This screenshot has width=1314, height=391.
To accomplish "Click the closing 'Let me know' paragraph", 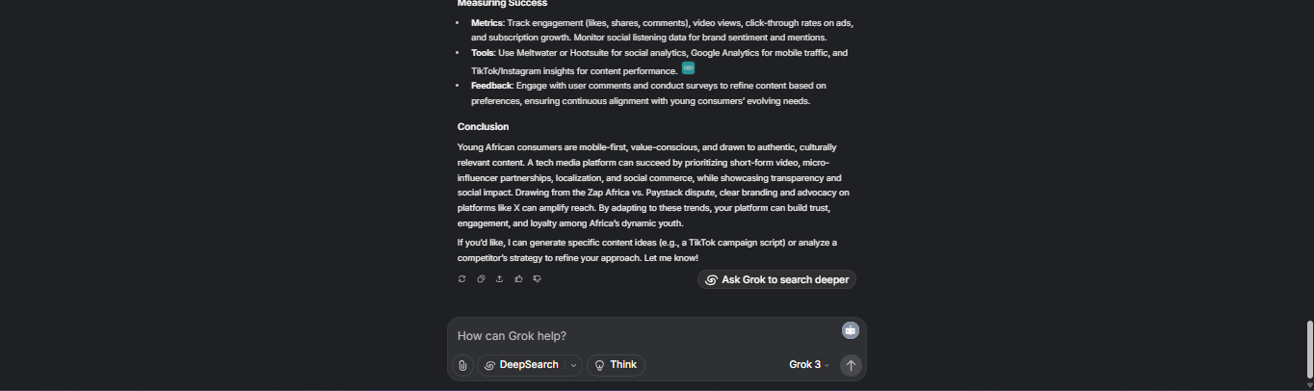I will (x=647, y=250).
